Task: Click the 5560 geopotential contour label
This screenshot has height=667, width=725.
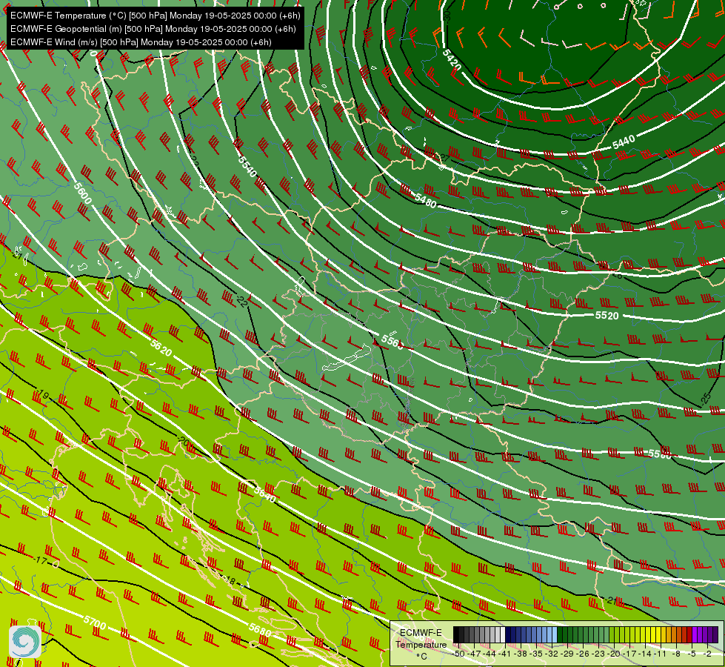Action: [x=392, y=342]
